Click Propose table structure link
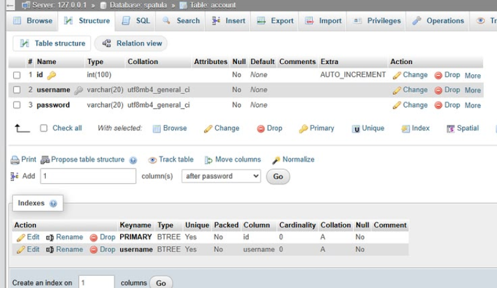This screenshot has width=497, height=288. coord(88,160)
